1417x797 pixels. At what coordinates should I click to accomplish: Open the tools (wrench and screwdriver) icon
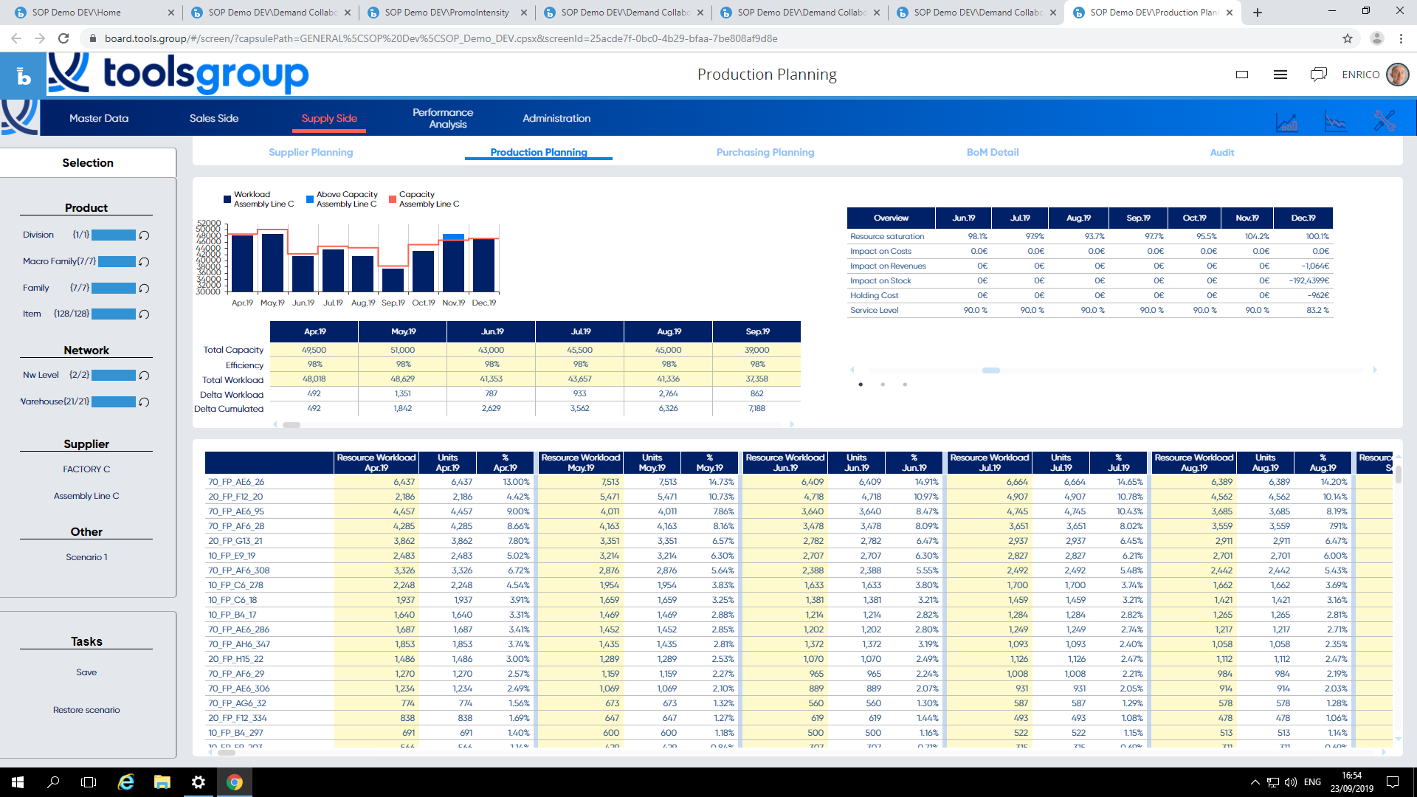1385,121
